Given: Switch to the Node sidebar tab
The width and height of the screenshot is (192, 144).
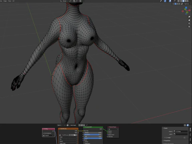Looking at the screenshot, I should (190, 130).
